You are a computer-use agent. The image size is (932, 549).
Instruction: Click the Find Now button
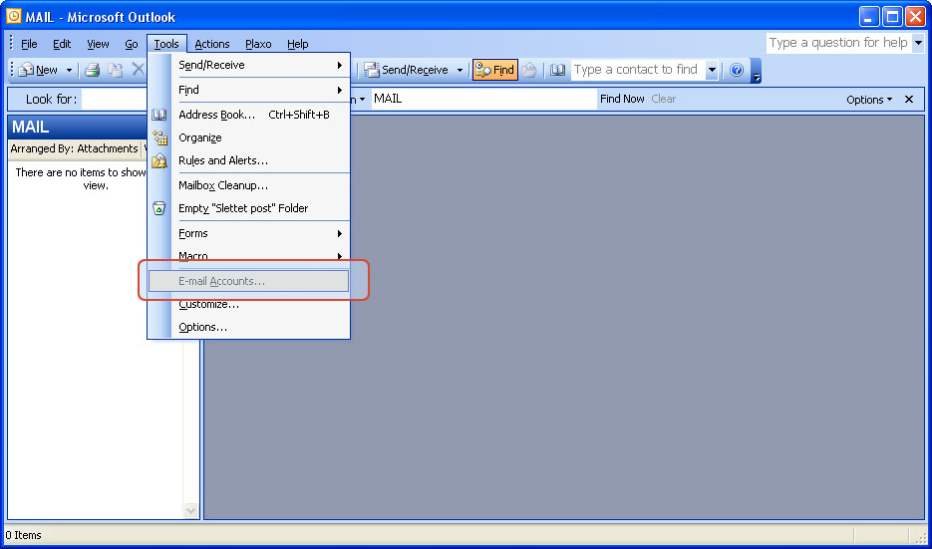tap(622, 100)
